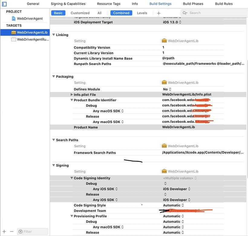This screenshot has width=248, height=236.
Task: Click the build settings Search field
Action: click(214, 13)
